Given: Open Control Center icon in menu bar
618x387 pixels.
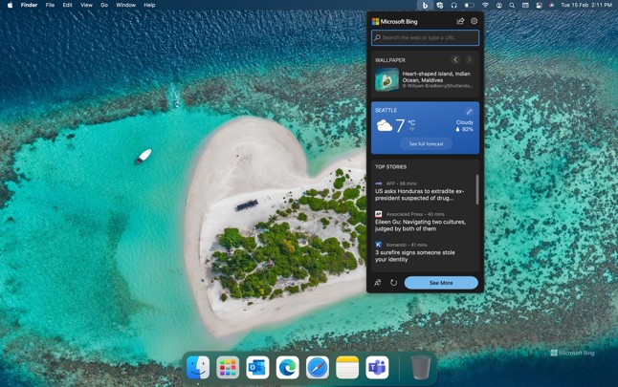Looking at the screenshot, I should [540, 5].
